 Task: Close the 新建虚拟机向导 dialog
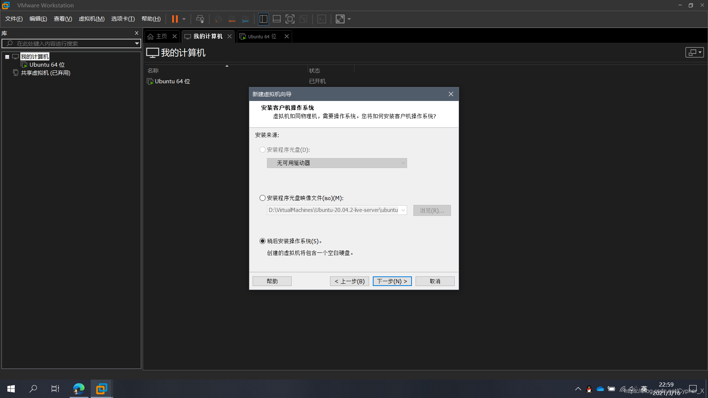point(451,94)
